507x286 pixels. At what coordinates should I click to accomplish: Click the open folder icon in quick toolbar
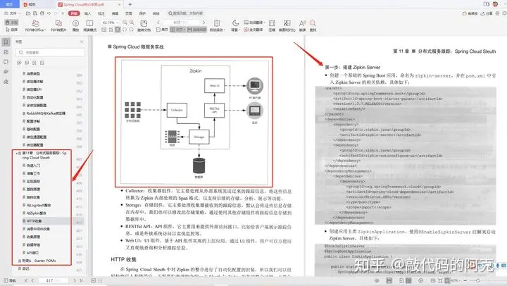click(x=28, y=13)
